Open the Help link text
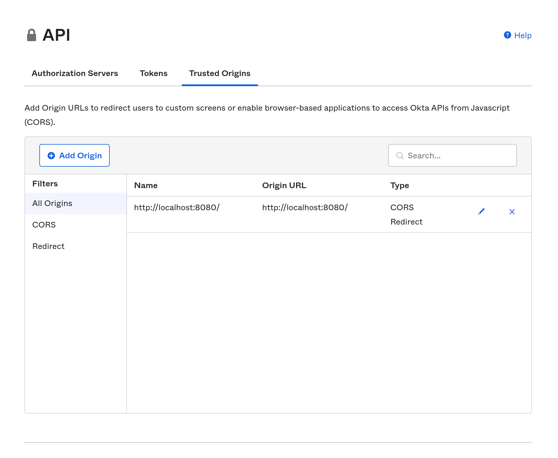This screenshot has height=458, width=558. pyautogui.click(x=523, y=35)
